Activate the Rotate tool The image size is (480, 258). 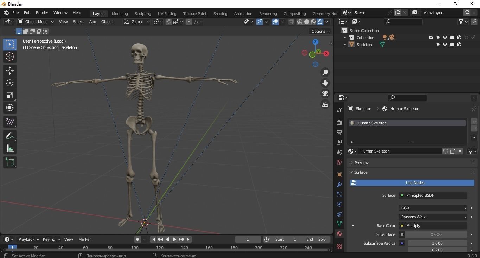pyautogui.click(x=10, y=83)
